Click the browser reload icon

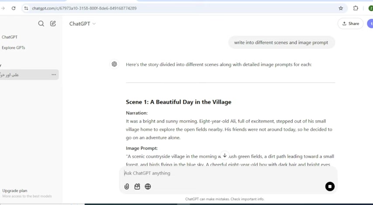coord(14,8)
